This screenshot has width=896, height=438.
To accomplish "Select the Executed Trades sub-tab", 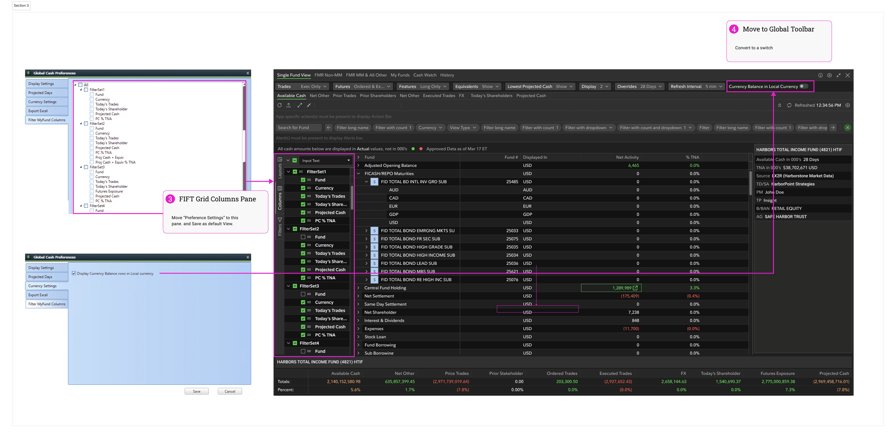I will pyautogui.click(x=438, y=96).
